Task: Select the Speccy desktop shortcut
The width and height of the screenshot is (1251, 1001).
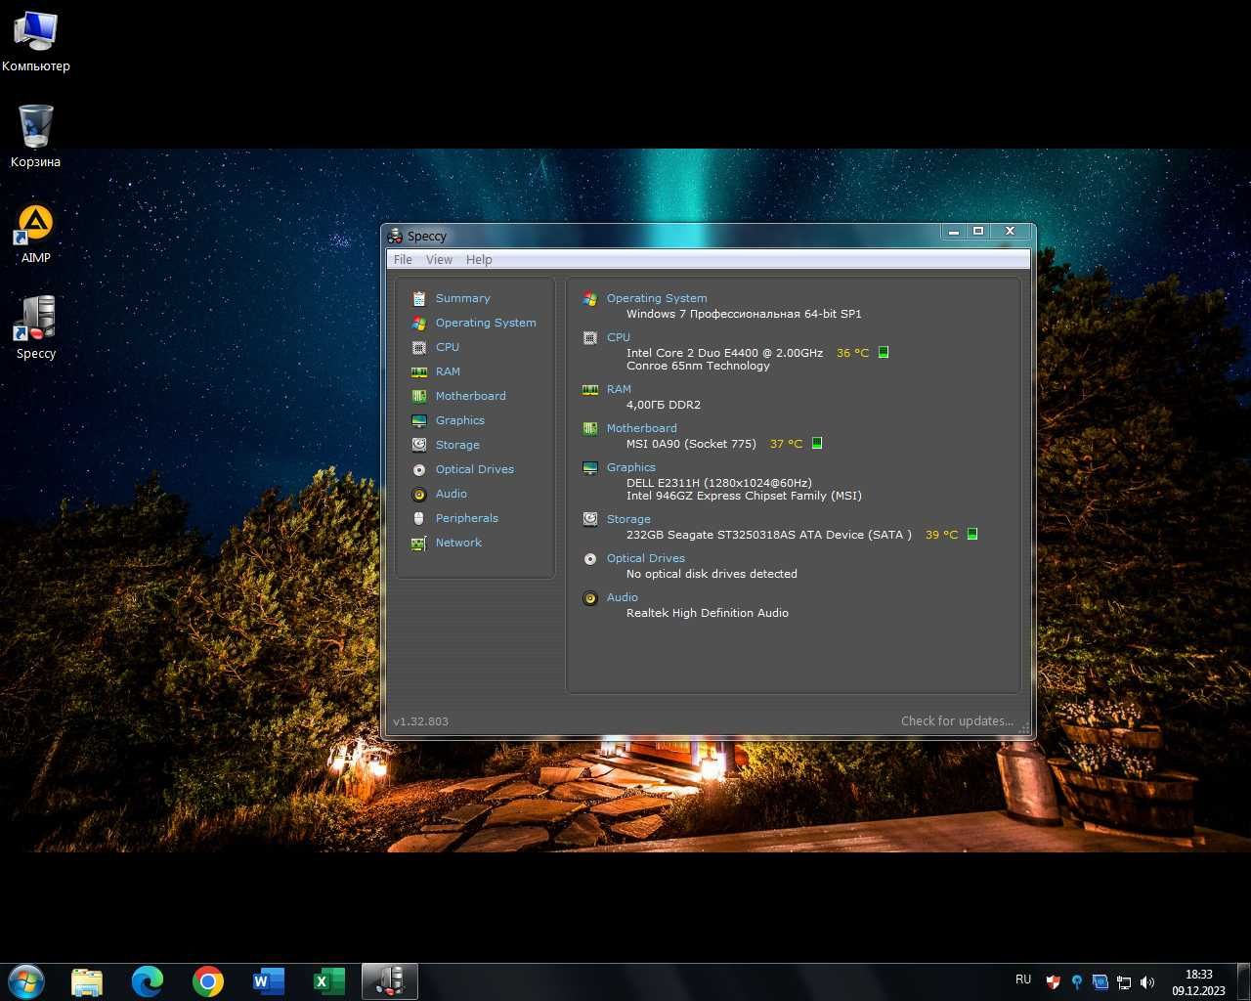Action: 35,328
